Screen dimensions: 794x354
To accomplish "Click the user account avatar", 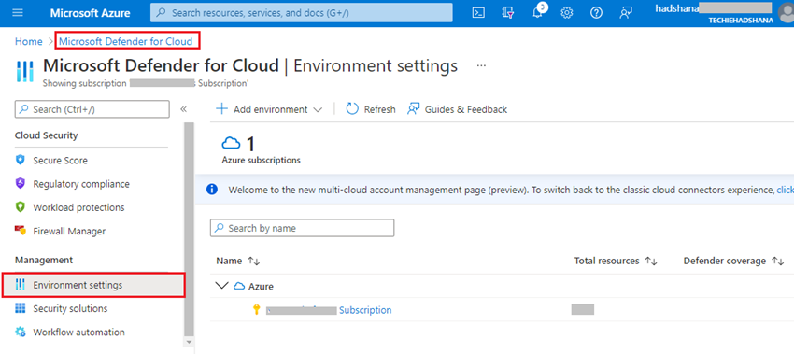I will pyautogui.click(x=786, y=13).
